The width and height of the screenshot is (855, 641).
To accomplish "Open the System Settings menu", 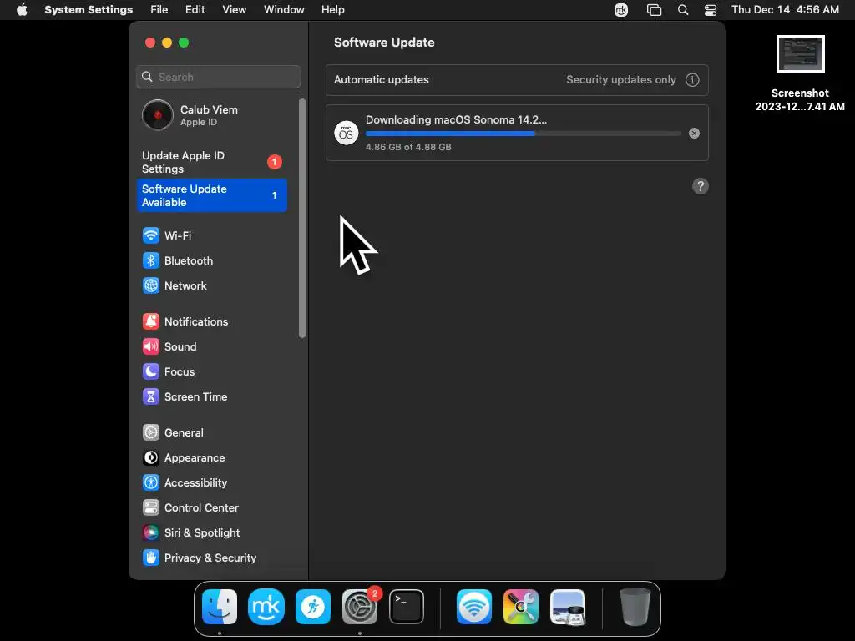I will click(89, 10).
